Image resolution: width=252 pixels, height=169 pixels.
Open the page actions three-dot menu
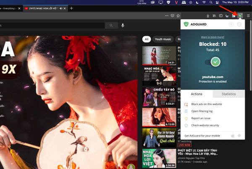(166, 16)
